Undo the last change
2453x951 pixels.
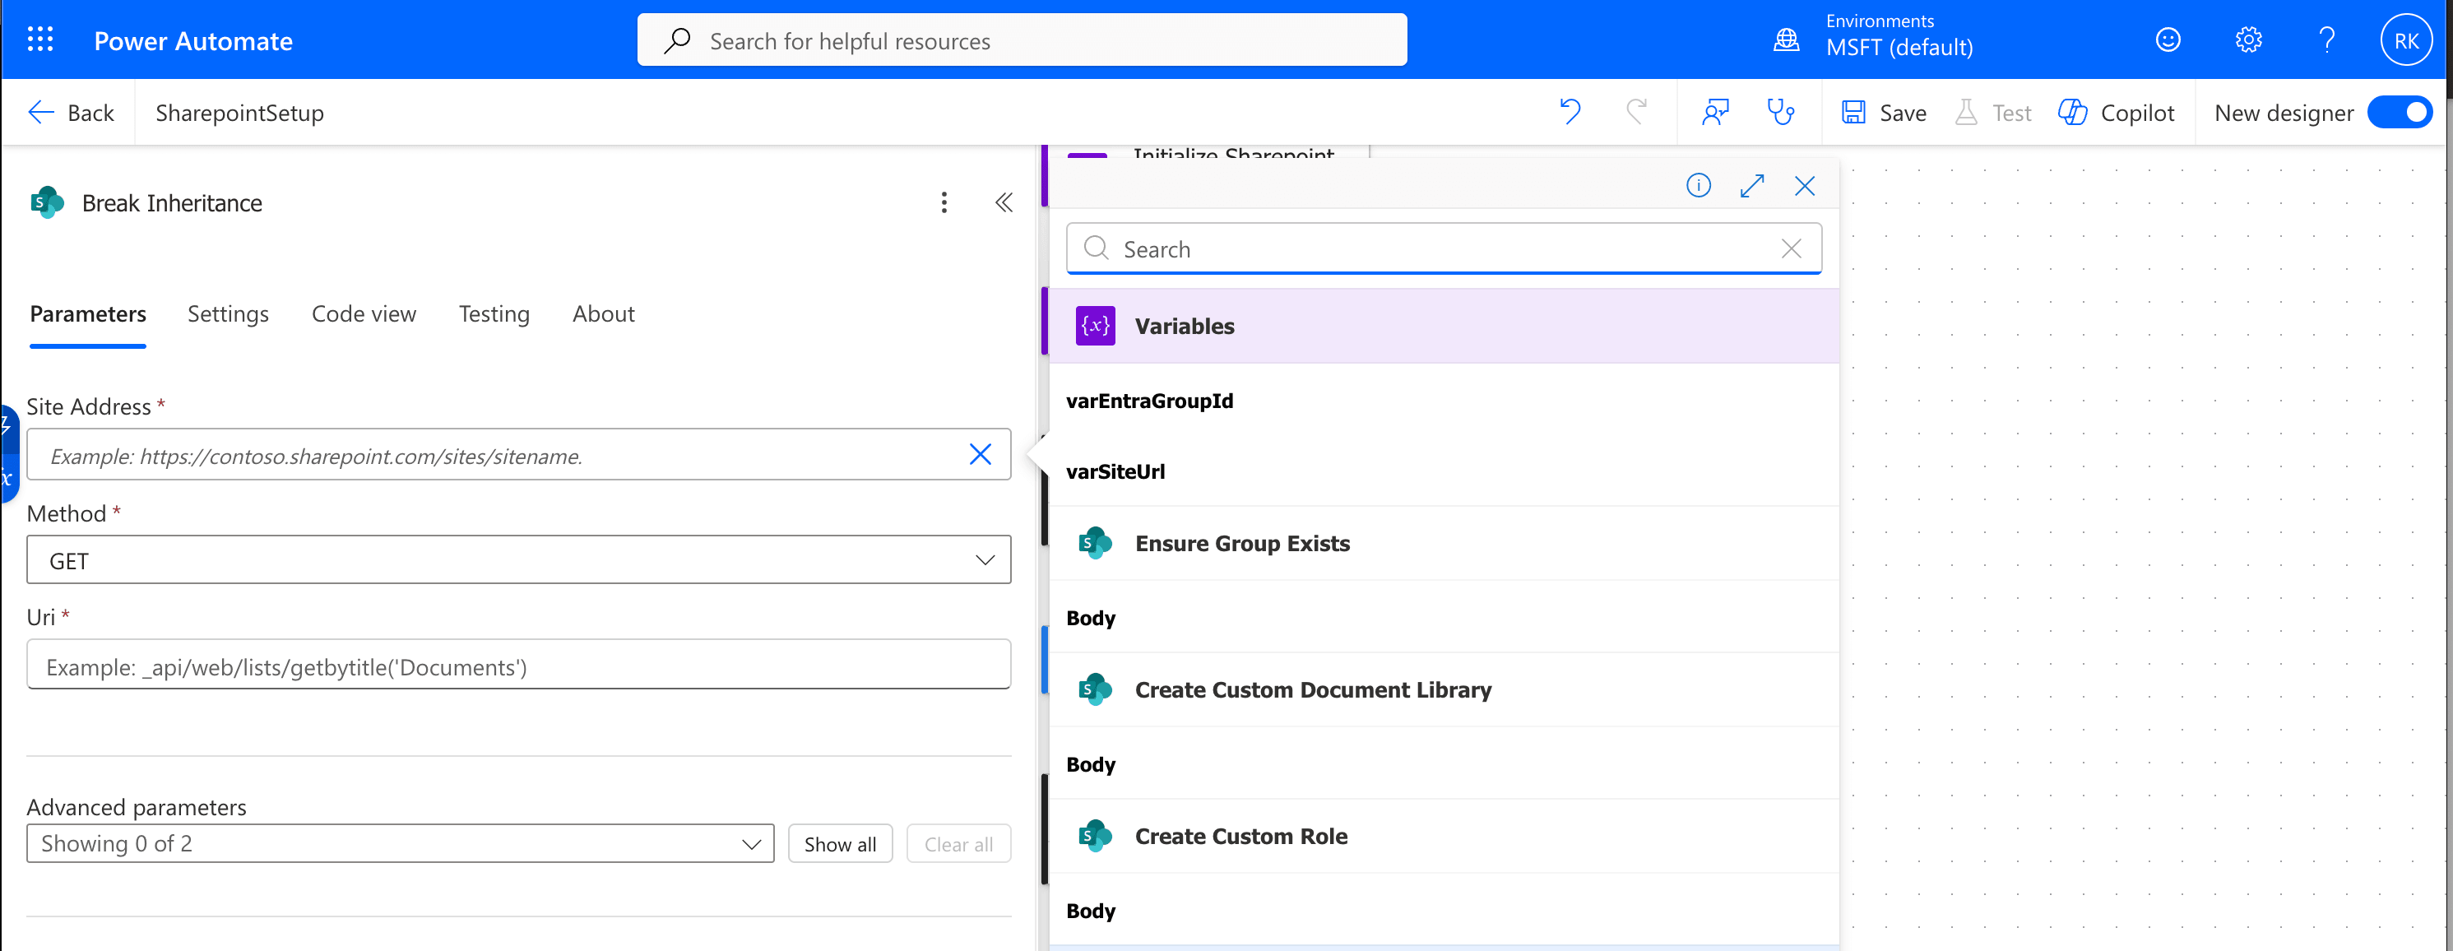[1570, 111]
